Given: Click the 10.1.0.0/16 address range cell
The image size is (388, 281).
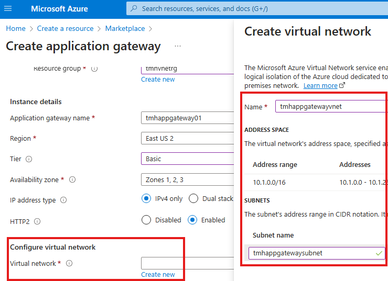Looking at the screenshot, I should 269,183.
